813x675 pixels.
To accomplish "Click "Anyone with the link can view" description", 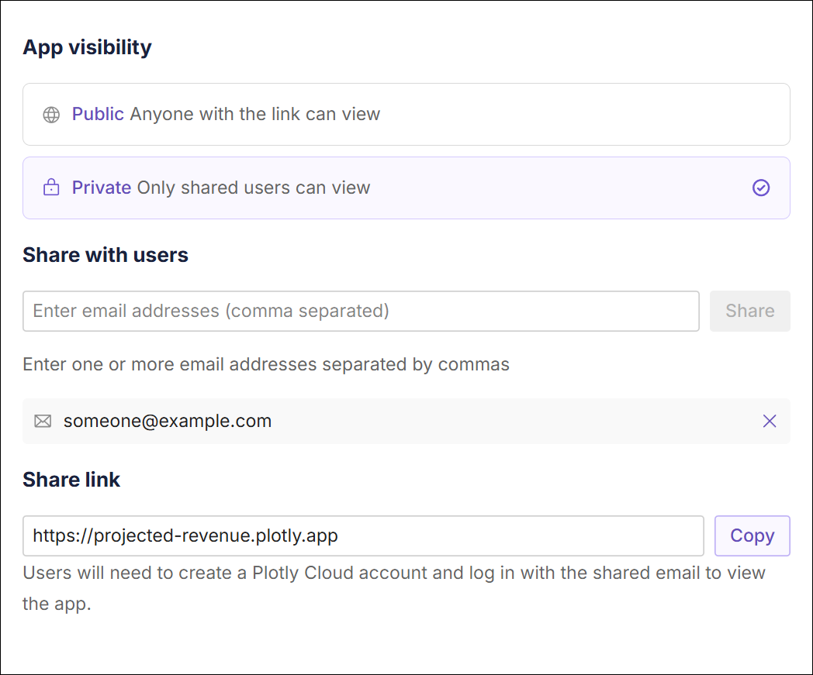I will click(x=254, y=115).
